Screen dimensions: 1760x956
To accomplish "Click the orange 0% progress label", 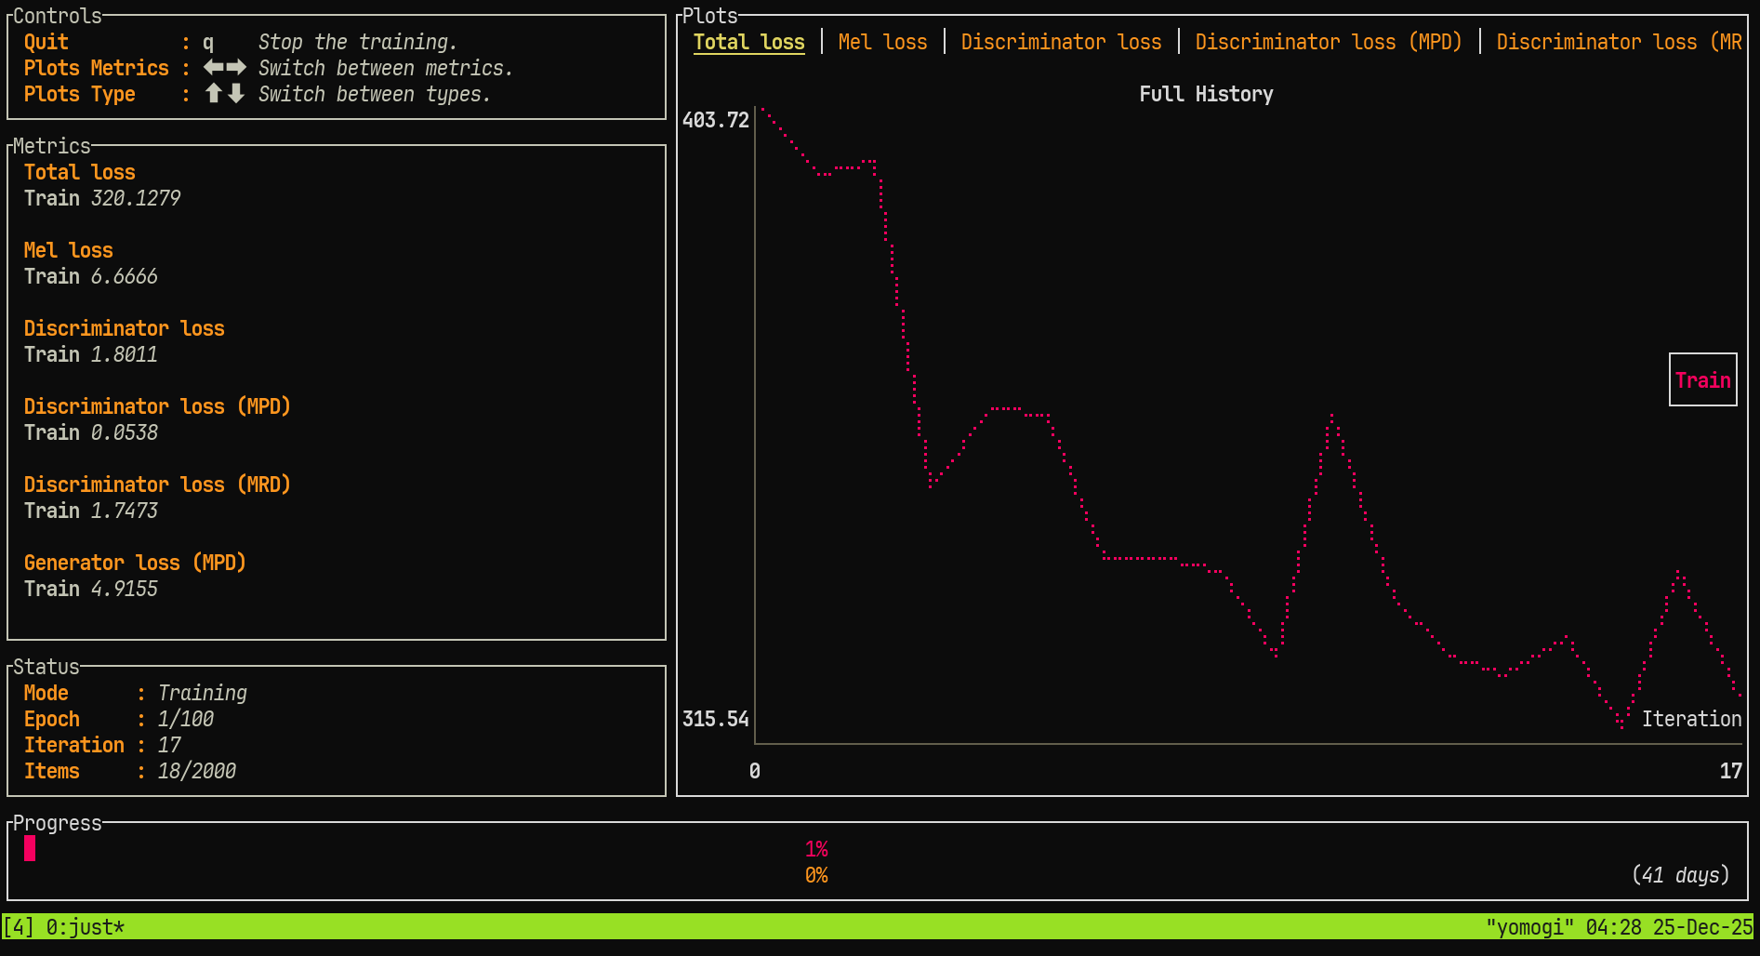I will click(x=816, y=875).
